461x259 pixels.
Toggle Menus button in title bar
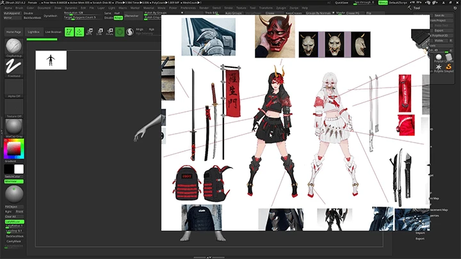pos(383,3)
